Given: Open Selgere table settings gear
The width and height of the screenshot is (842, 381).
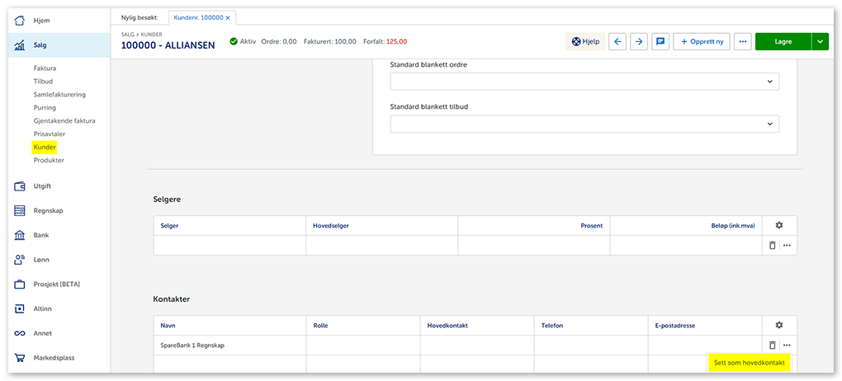Looking at the screenshot, I should click(778, 225).
